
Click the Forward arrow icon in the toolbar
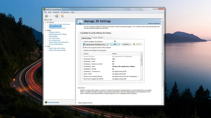tap(57, 16)
